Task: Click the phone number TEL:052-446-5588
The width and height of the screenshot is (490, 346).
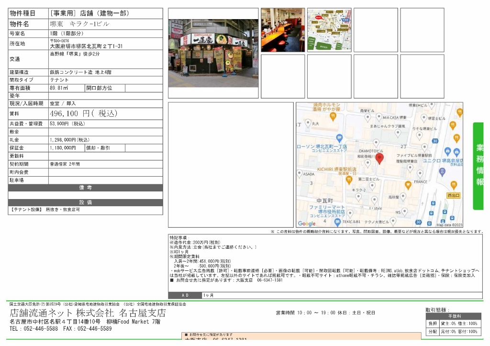Action: point(34,328)
